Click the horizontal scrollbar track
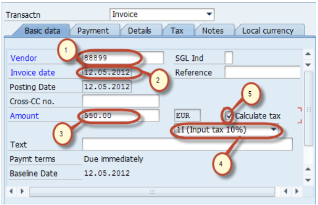318x205 pixels. click(152, 191)
